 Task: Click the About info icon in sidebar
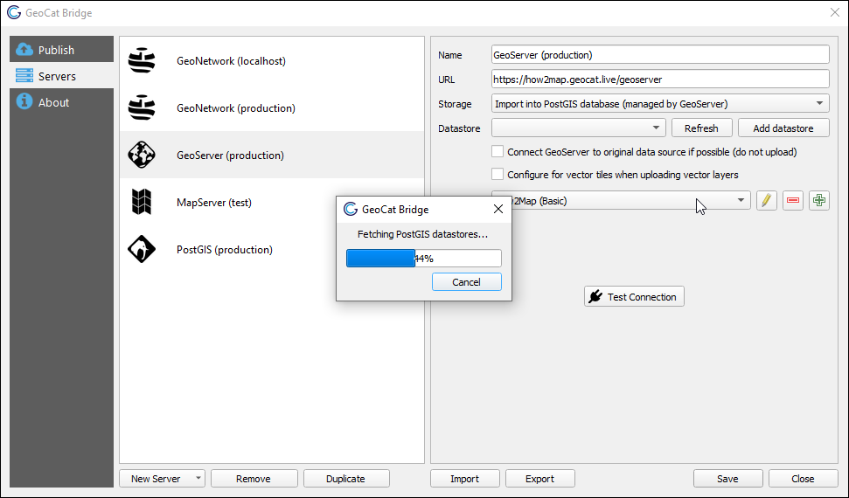(x=24, y=102)
